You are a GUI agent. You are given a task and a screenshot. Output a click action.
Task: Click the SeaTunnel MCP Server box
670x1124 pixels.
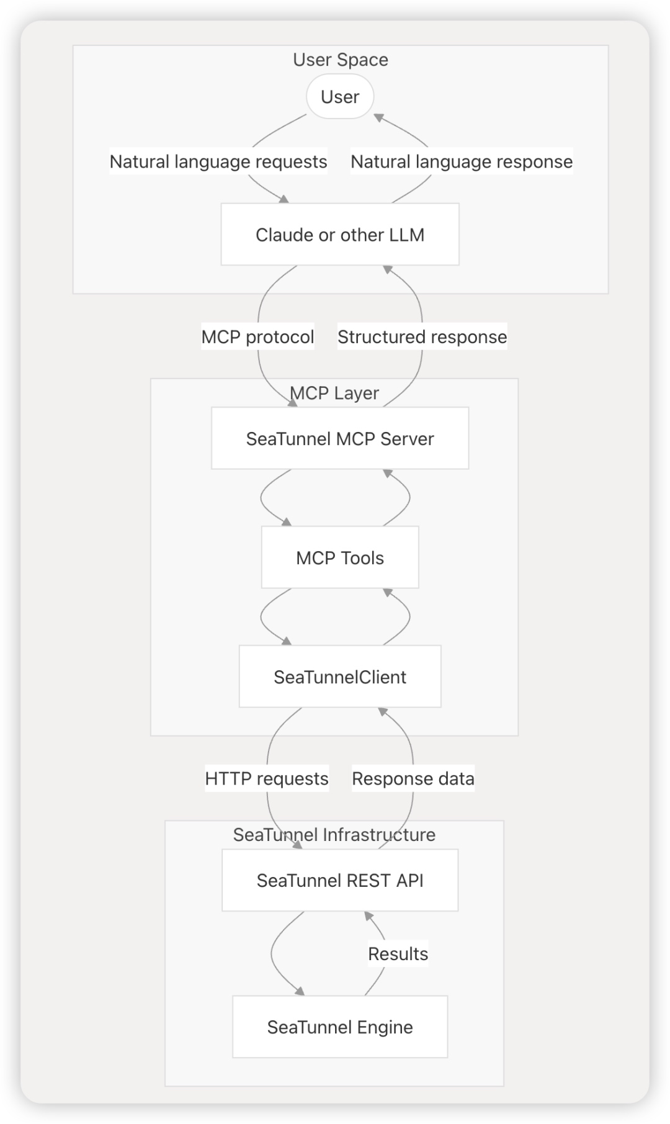tap(340, 438)
